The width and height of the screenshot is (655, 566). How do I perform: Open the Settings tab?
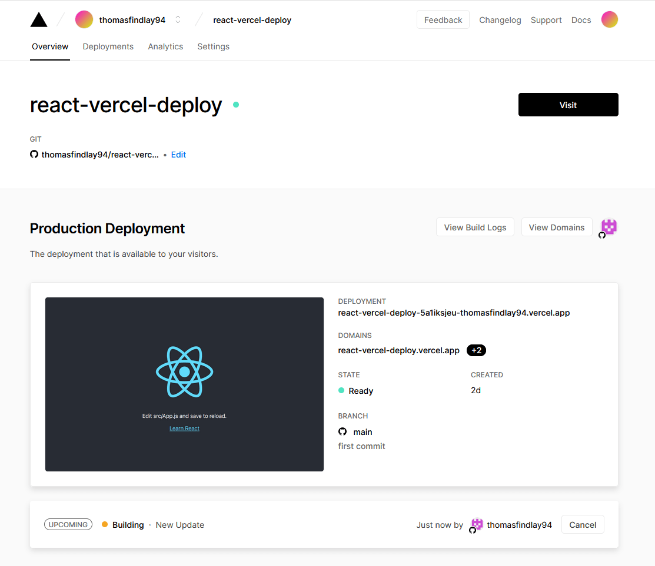click(214, 46)
